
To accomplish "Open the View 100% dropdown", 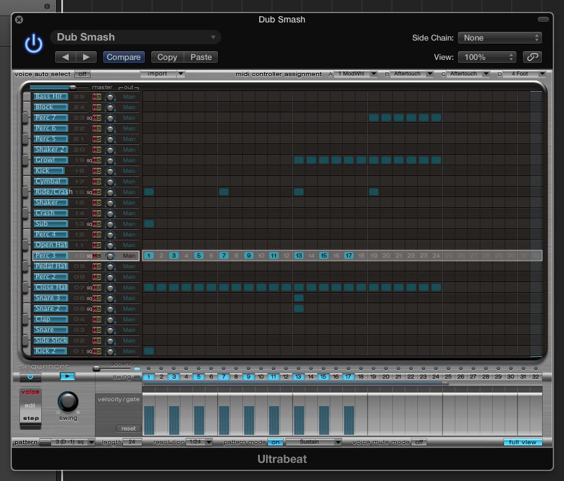I will click(x=487, y=57).
